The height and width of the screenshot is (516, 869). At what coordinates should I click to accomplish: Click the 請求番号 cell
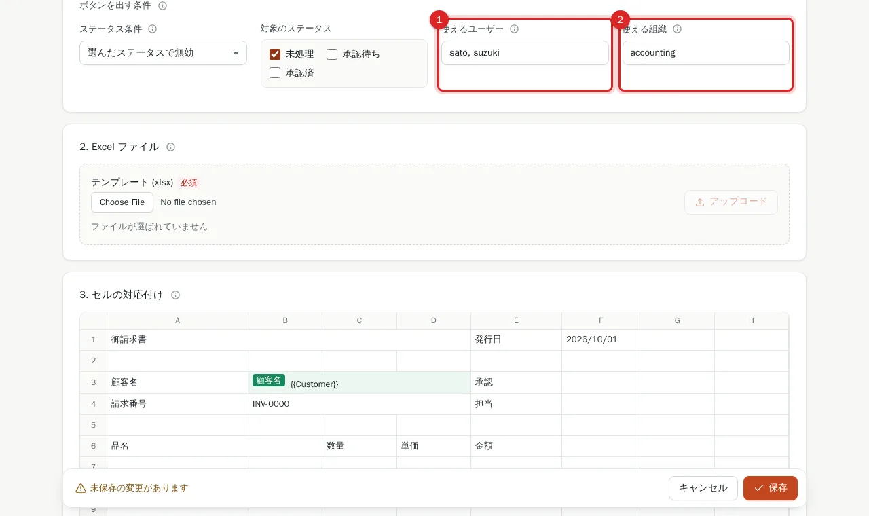(x=178, y=404)
